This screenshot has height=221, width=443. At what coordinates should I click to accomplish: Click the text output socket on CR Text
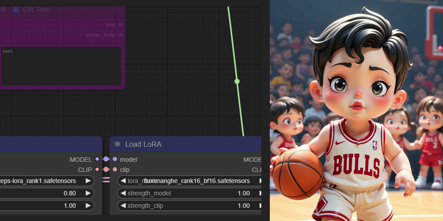pos(120,25)
